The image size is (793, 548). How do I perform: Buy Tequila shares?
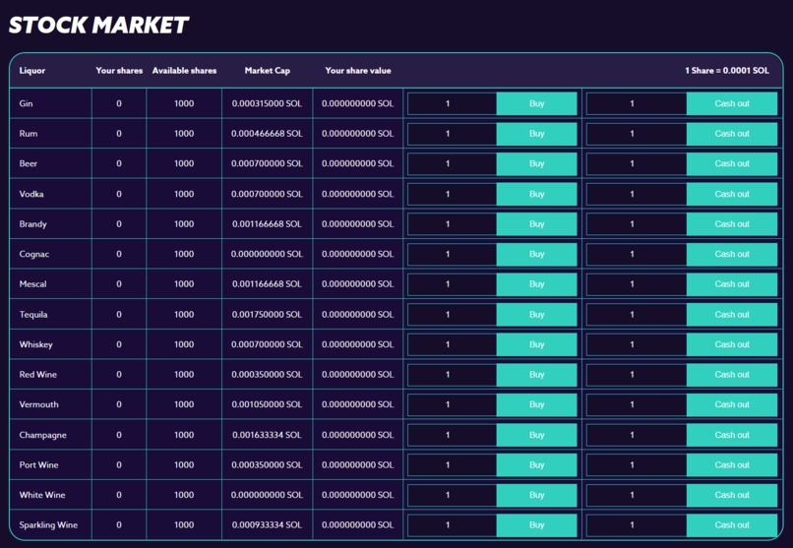pos(536,315)
